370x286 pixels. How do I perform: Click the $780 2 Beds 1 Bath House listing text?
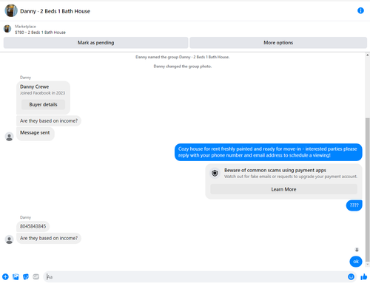coord(40,33)
